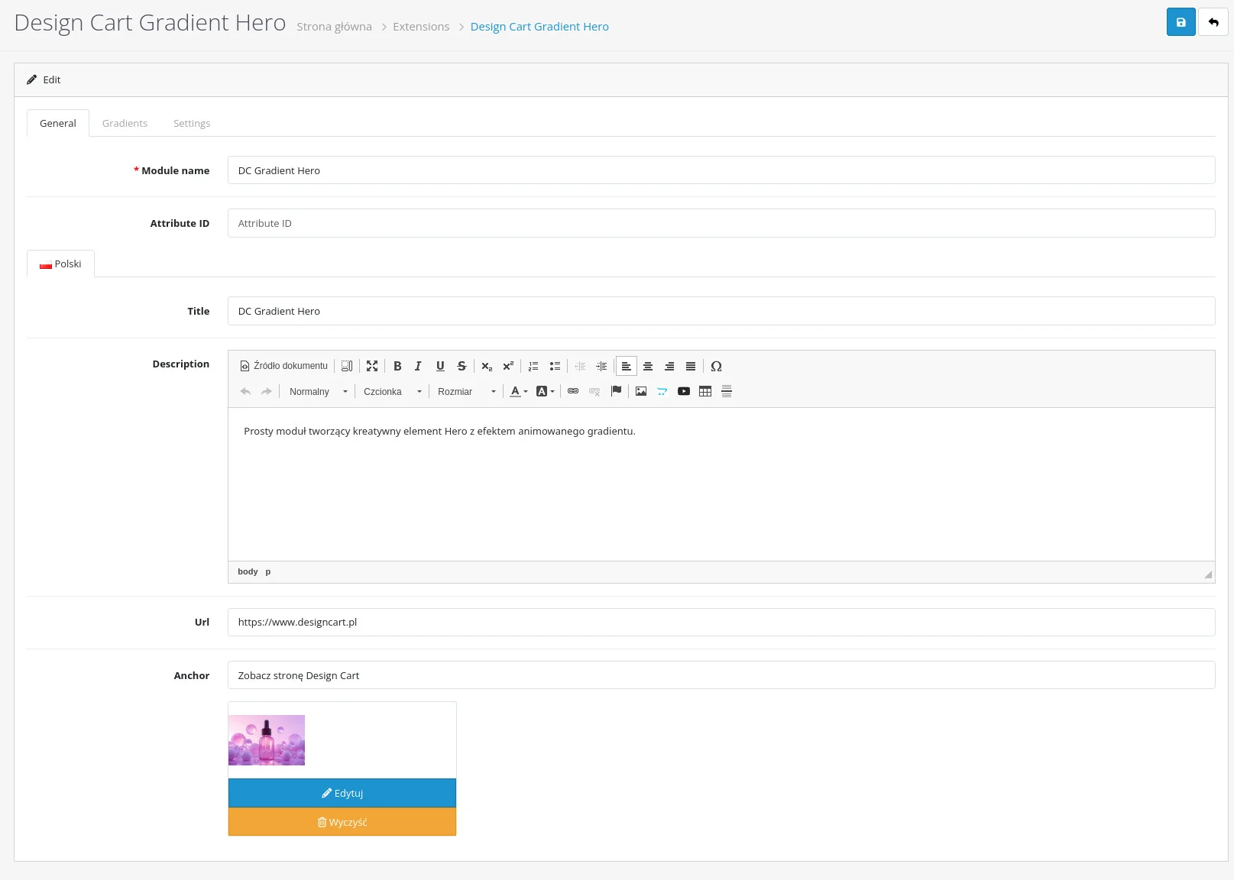Screen dimensions: 1234x880
Task: Open the Rozmiar font size dropdown
Action: [x=466, y=391]
